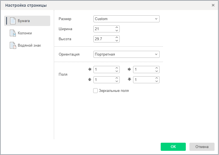Decrease the bottom margin using down stepper

click(x=157, y=81)
